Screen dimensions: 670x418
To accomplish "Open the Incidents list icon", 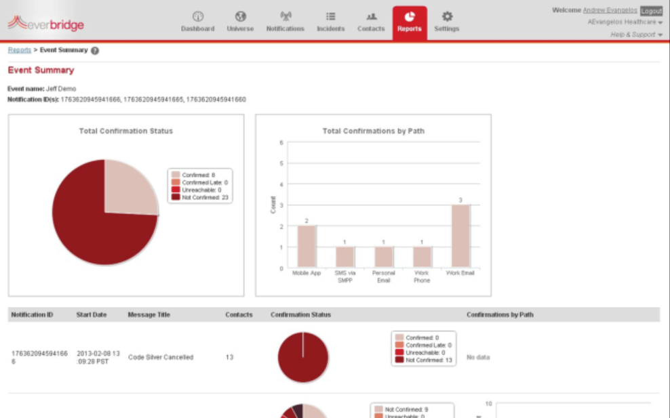I will point(330,17).
